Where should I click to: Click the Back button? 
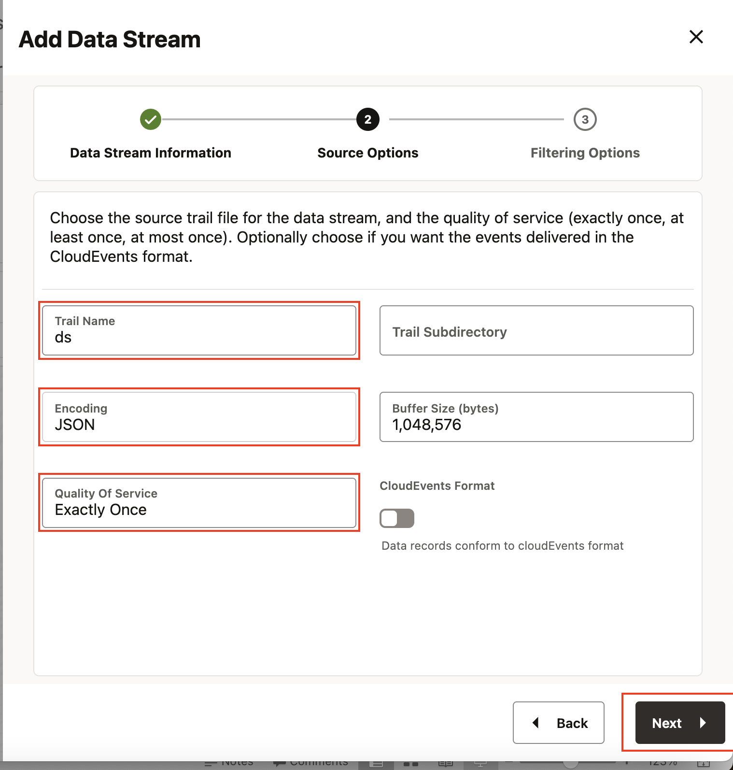558,723
